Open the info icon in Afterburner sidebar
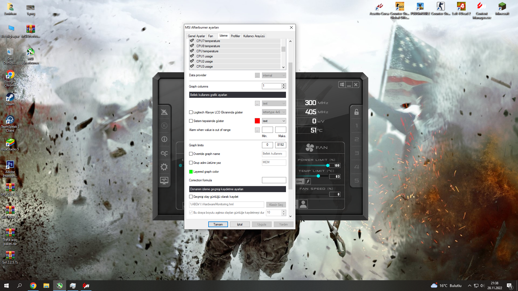Viewport: 518px width, 291px height. [164, 139]
